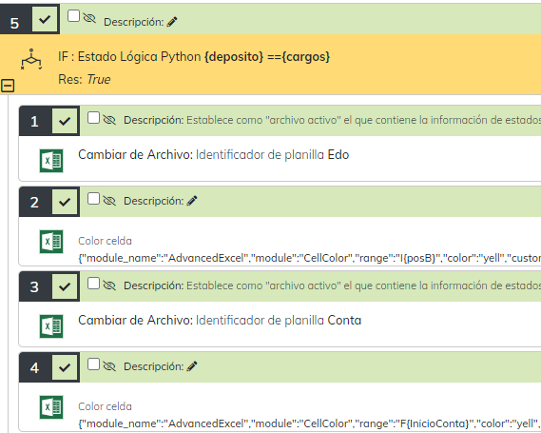The width and height of the screenshot is (541, 433).
Task: Edit description pencil on sub-step 4
Action: 192,366
